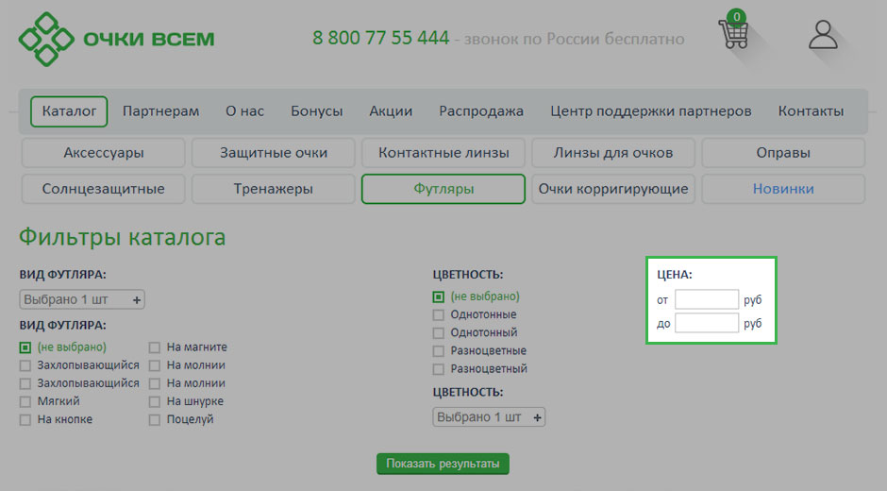Click the user account profile icon
The height and width of the screenshot is (491, 887).
(x=823, y=34)
